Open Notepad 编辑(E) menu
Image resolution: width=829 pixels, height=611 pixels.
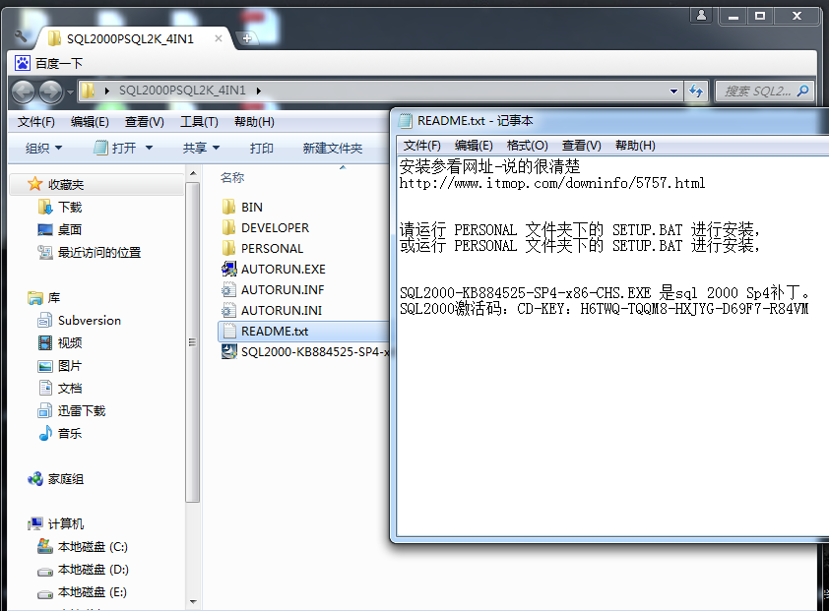click(474, 146)
